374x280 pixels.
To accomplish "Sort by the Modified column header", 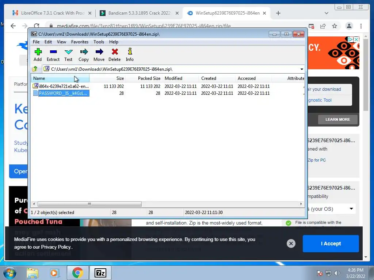I will (x=180, y=78).
